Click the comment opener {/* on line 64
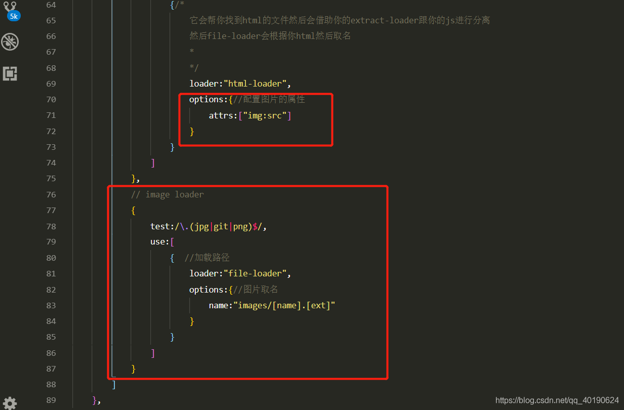Image resolution: width=624 pixels, height=410 pixels. [x=177, y=5]
